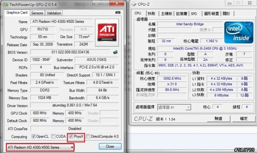Click the 1.392 V core voltage value
This screenshot has width=257, height=153.
tap(212, 41)
